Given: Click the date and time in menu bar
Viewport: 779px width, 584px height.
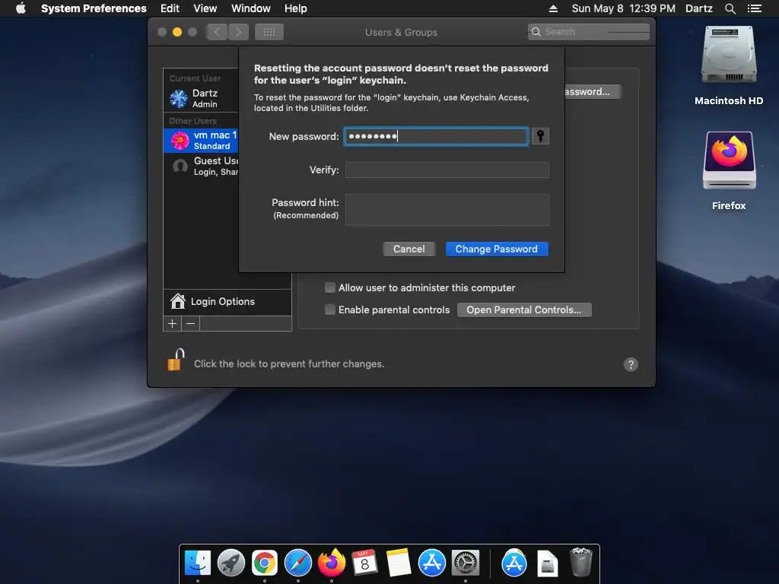Looking at the screenshot, I should (624, 8).
